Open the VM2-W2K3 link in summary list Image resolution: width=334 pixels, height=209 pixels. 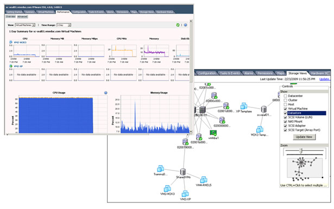[20, 42]
